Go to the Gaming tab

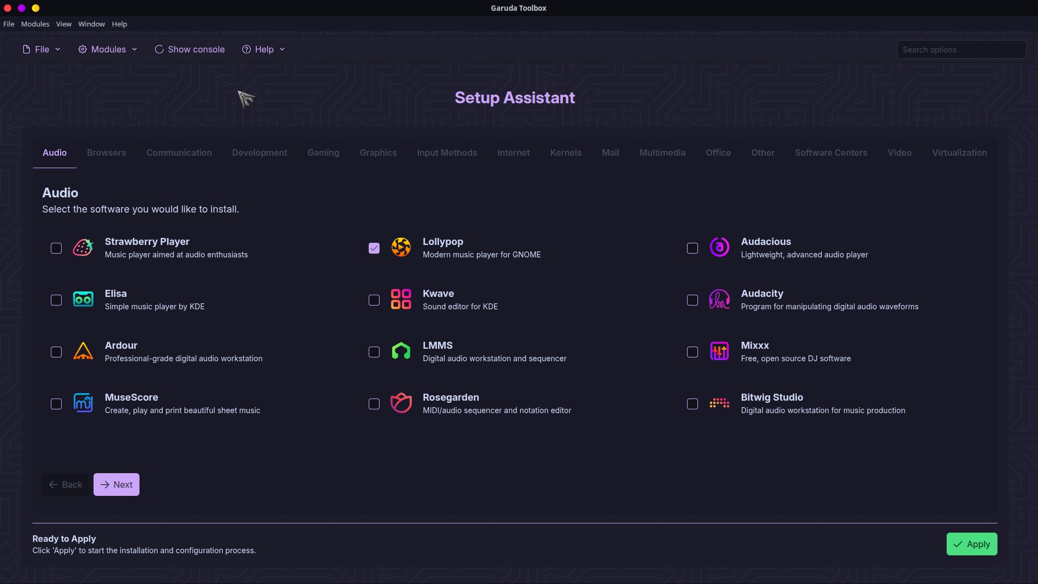[x=323, y=153]
